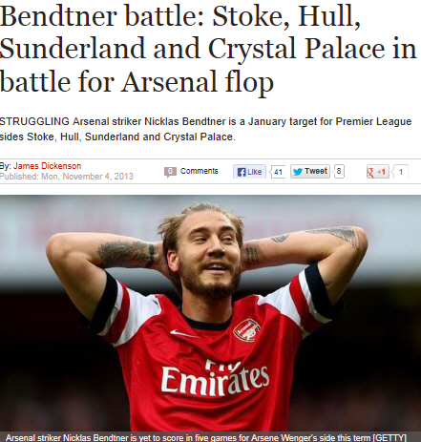Image resolution: width=421 pixels, height=442 pixels.
Task: Click the "By:" byline label
Action: click(6, 166)
